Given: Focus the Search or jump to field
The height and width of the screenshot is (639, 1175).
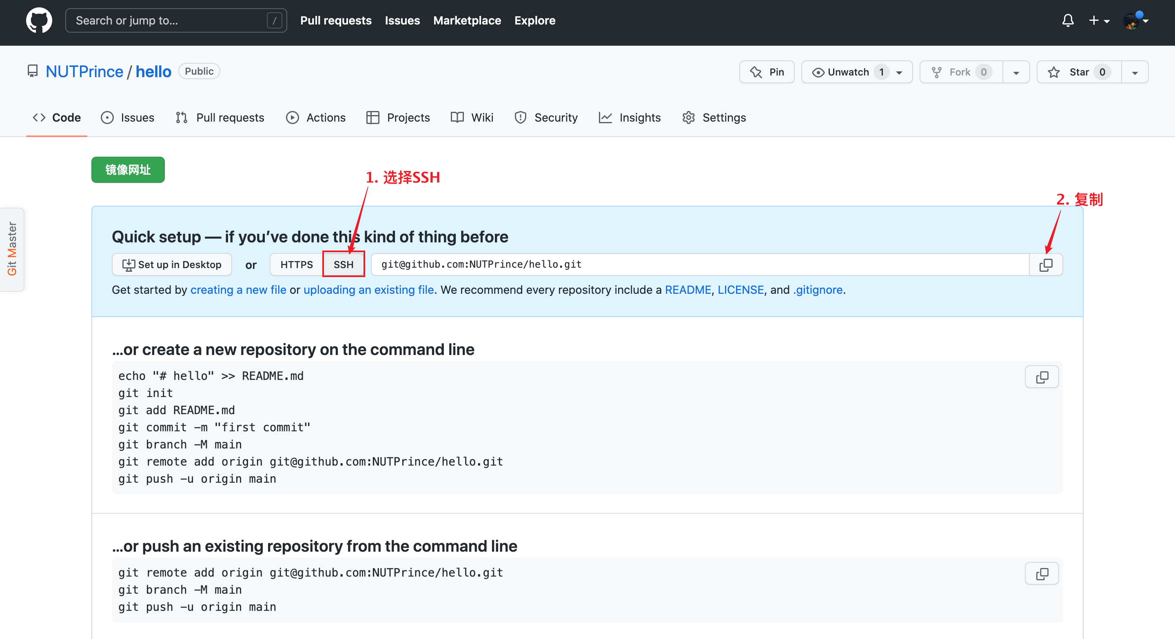Looking at the screenshot, I should (169, 20).
